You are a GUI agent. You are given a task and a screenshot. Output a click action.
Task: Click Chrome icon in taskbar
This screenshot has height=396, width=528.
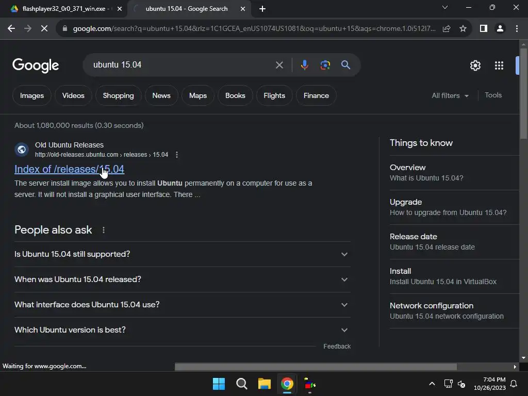(x=287, y=384)
